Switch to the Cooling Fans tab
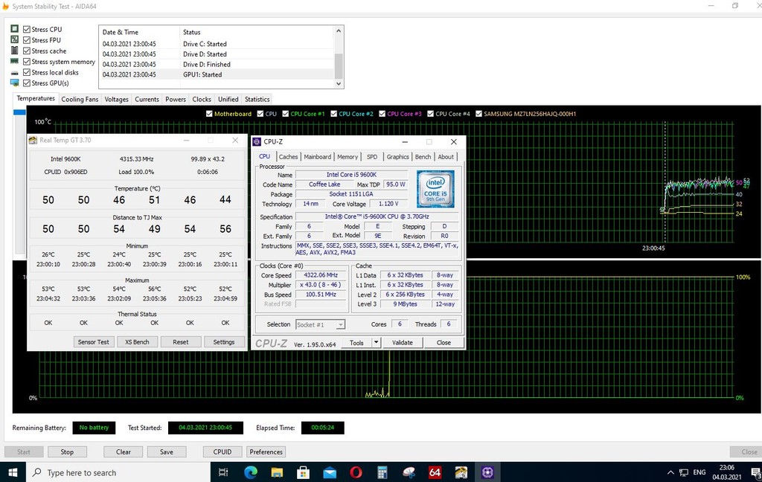Screen dimensions: 762x482 click(x=80, y=99)
